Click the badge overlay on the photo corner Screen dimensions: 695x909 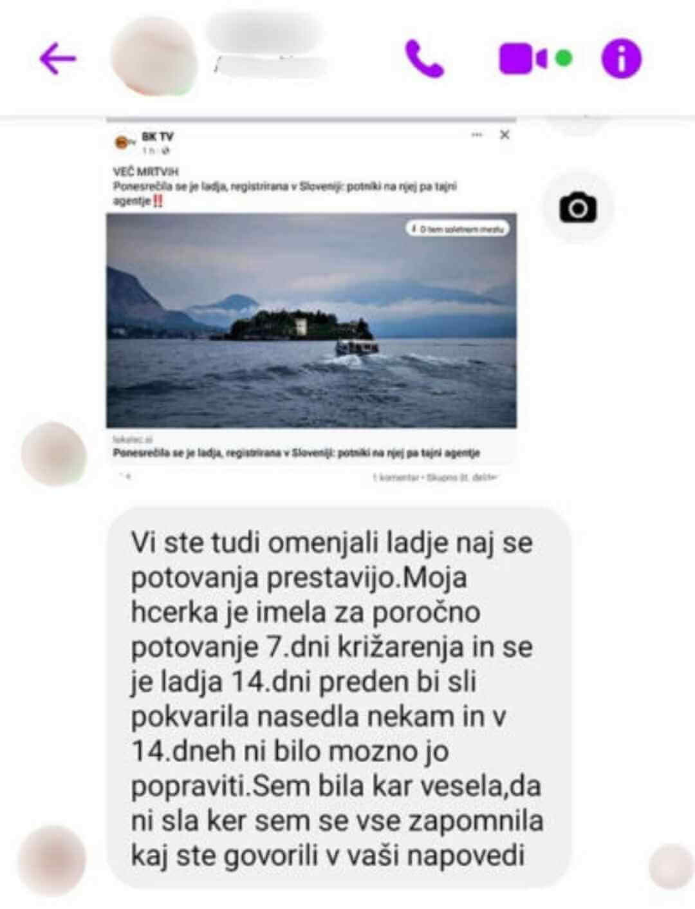pyautogui.click(x=458, y=229)
